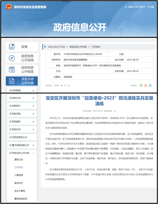Expand 政民互动 section
This screenshot has width=158, height=204.
point(33,130)
